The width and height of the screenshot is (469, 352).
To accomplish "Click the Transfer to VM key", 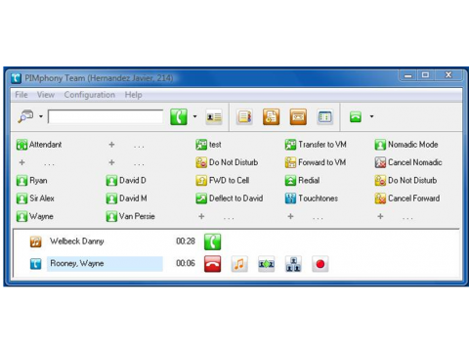I will [316, 145].
